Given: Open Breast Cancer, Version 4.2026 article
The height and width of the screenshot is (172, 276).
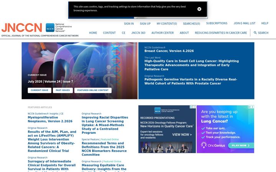Looking at the screenshot, I should 169,51.
